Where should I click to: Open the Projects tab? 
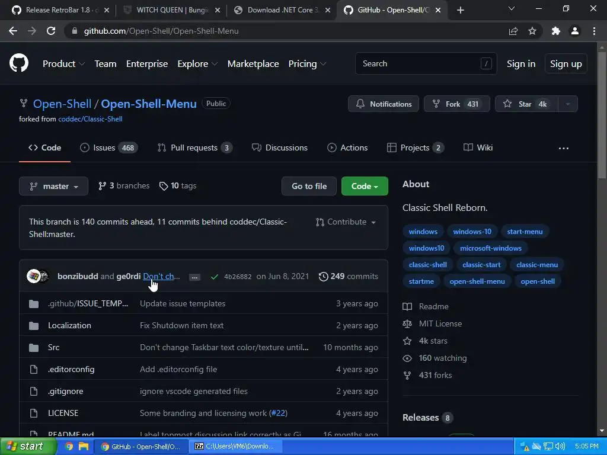pyautogui.click(x=416, y=148)
